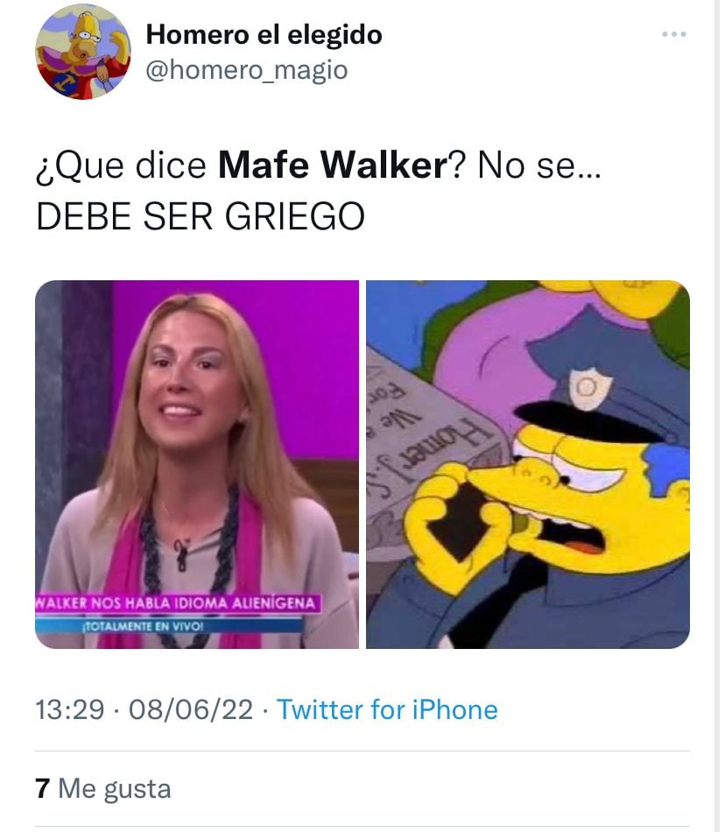The image size is (725, 832).
Task: Open the right Simpsons police chief image
Action: tap(528, 464)
